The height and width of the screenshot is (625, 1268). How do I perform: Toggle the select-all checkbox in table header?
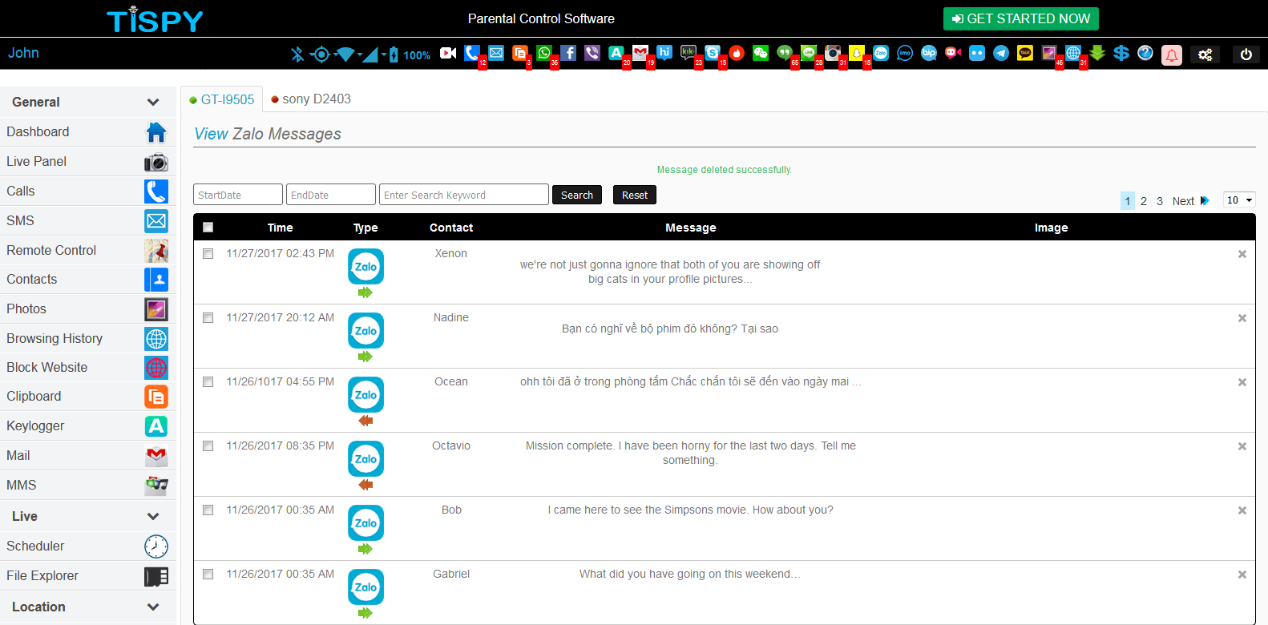click(x=208, y=228)
